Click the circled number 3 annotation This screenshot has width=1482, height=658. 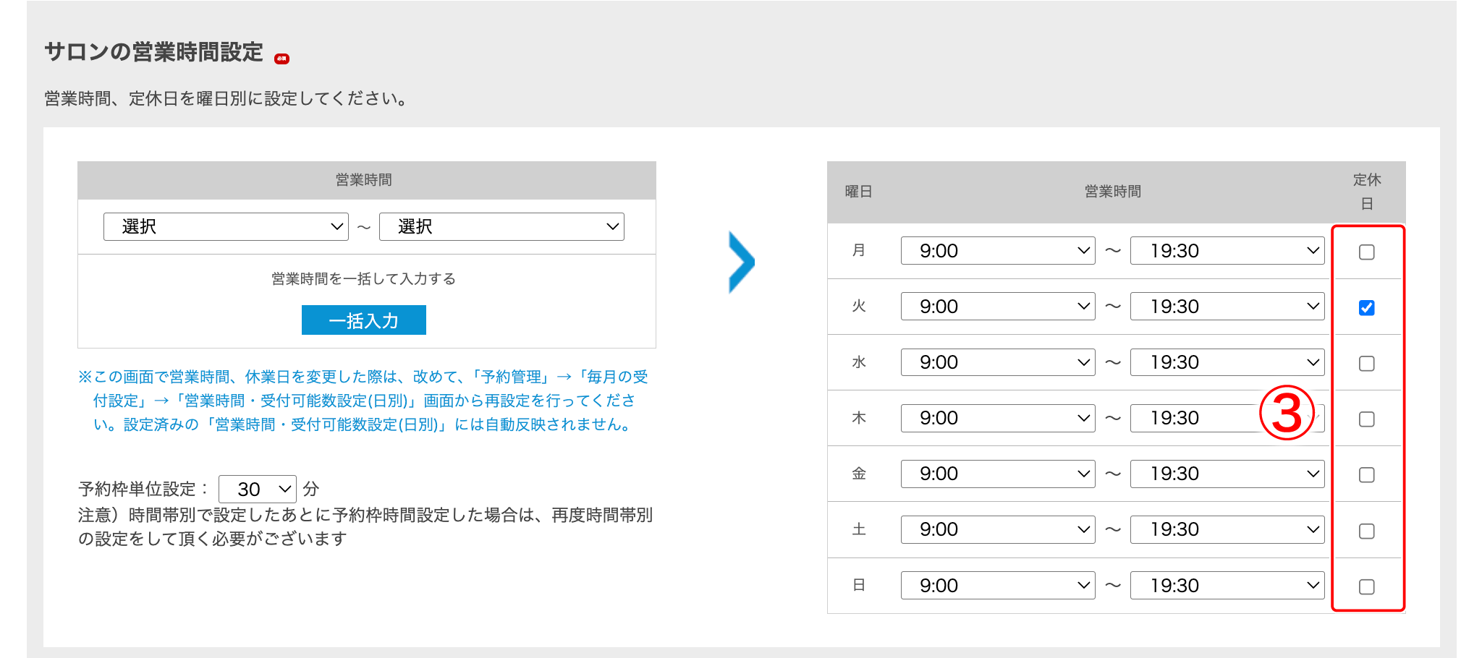click(x=1287, y=413)
